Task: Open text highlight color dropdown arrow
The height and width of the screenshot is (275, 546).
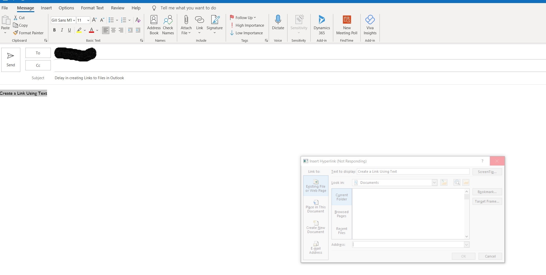Action: [x=85, y=30]
